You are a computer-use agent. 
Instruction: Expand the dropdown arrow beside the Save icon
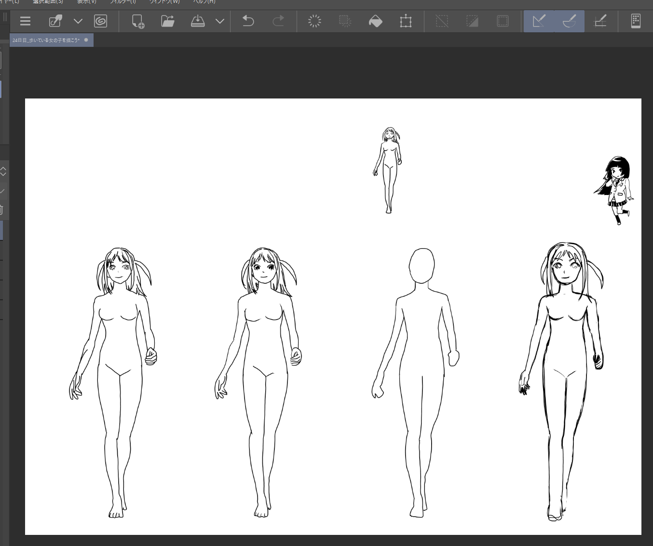click(220, 21)
